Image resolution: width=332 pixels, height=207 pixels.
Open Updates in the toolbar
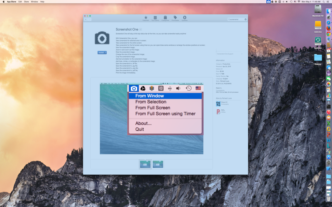[185, 18]
